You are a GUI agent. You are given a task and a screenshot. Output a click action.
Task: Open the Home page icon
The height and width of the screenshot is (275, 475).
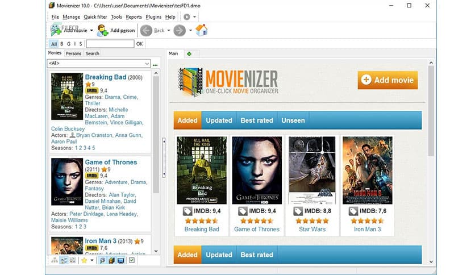pos(202,30)
